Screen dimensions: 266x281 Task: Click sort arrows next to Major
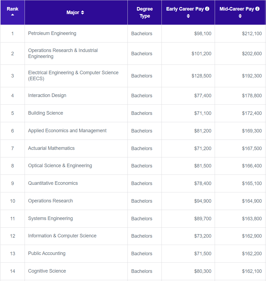tap(83, 13)
